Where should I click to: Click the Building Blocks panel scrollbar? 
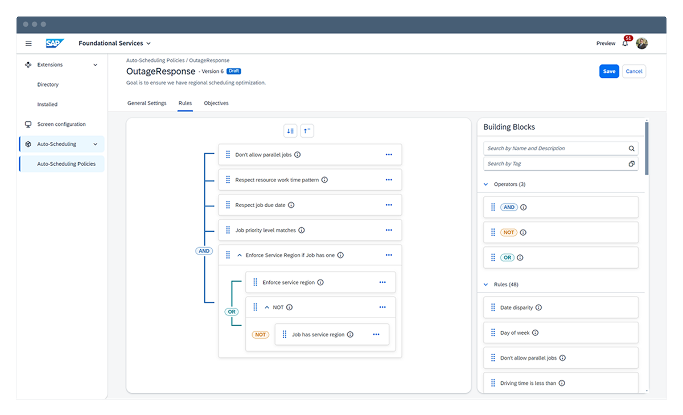[646, 148]
